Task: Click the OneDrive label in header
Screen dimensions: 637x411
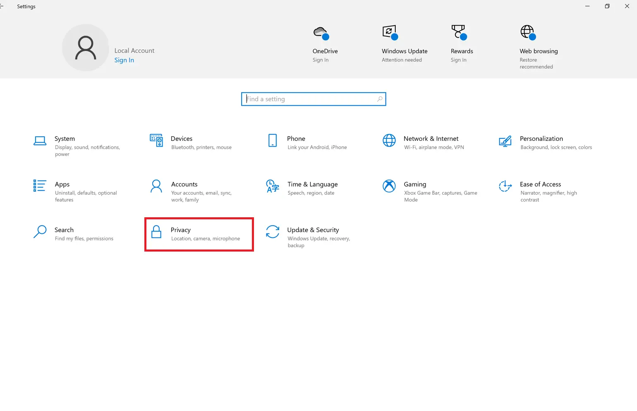Action: 325,51
